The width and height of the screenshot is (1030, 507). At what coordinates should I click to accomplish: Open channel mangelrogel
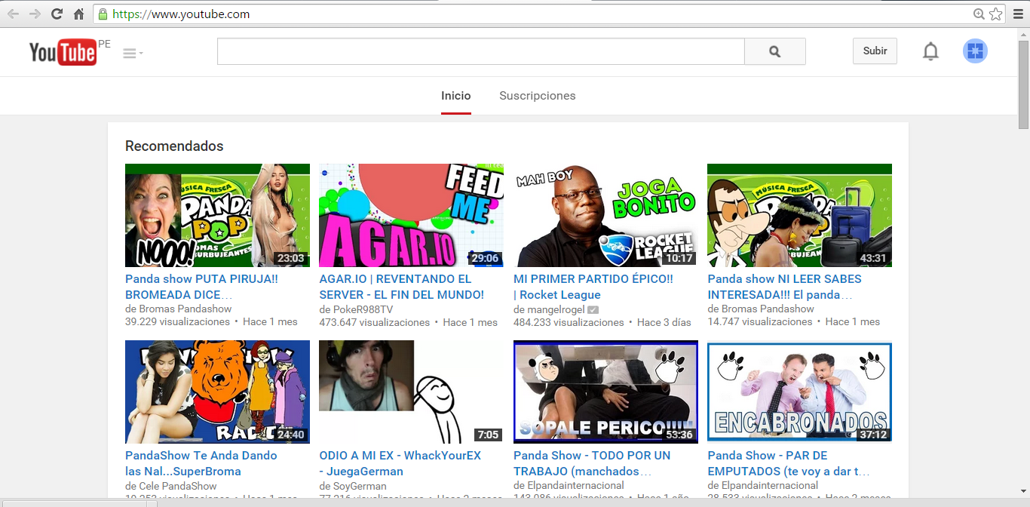pos(555,309)
